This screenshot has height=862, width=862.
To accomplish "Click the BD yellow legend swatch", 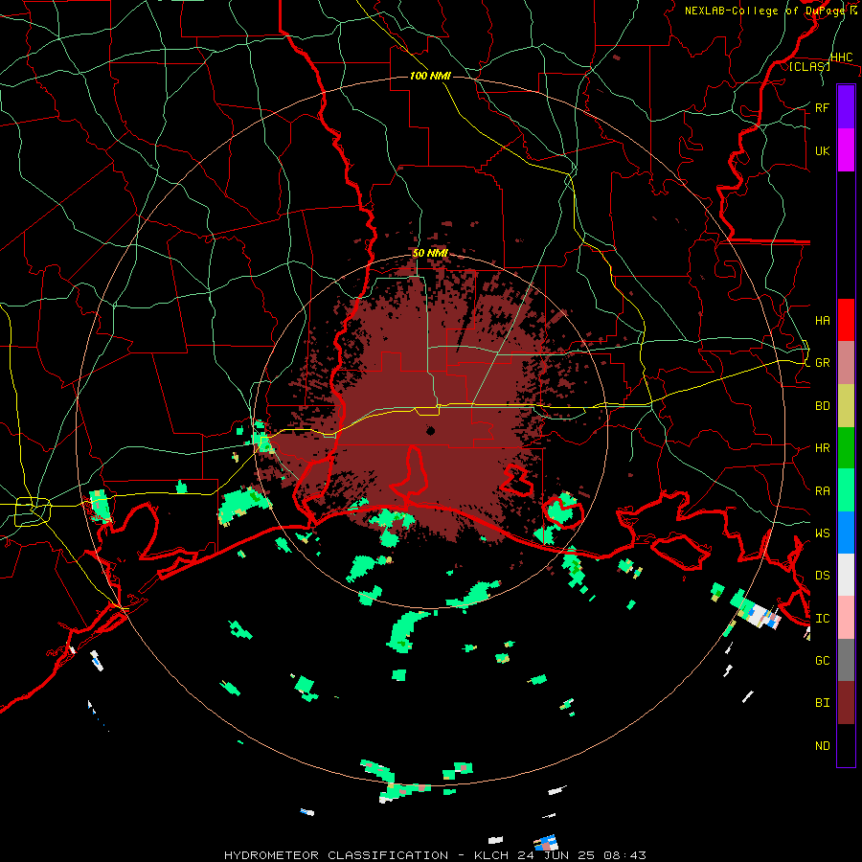I will coord(846,405).
